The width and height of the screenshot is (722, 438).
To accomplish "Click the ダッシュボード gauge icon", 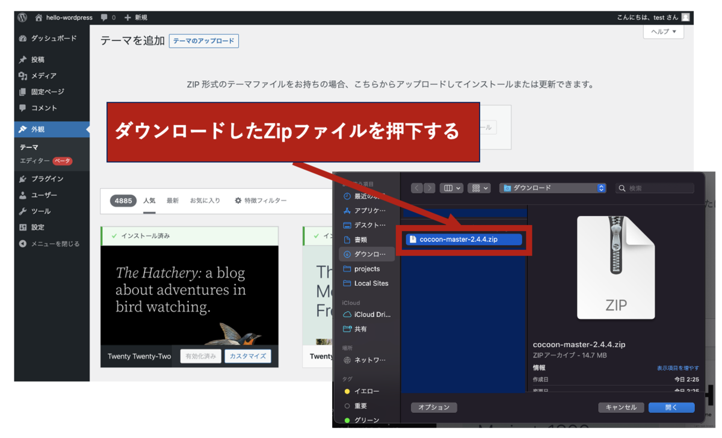I will (23, 39).
